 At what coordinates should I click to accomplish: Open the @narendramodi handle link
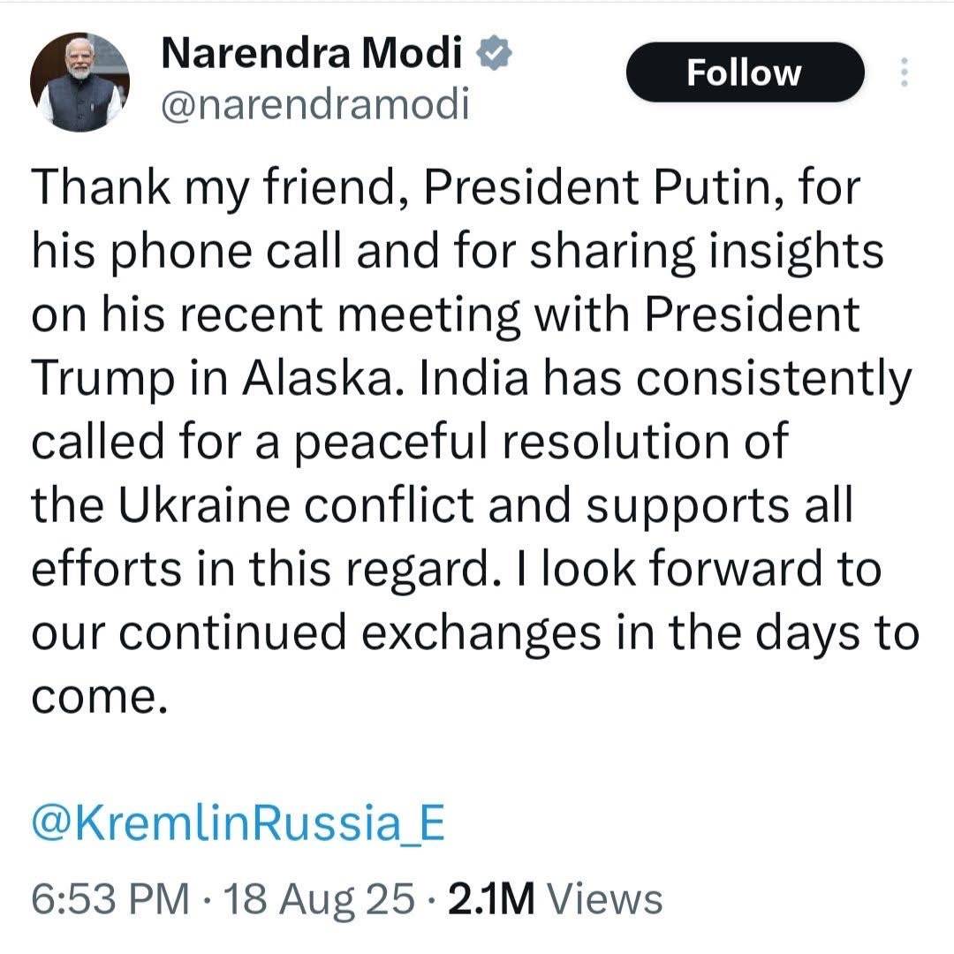point(315,104)
